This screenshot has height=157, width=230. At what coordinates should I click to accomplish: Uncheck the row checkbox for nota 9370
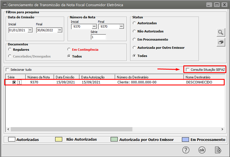(x=14, y=82)
